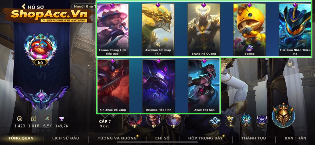Tap the poro icon near the right edge
The height and width of the screenshot is (145, 315).
[289, 65]
